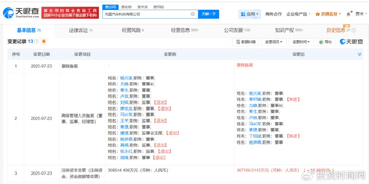Image resolution: width=369 pixels, height=184 pixels.
Task: Click the red 章程备案 text in 变更后
Action: (245, 65)
